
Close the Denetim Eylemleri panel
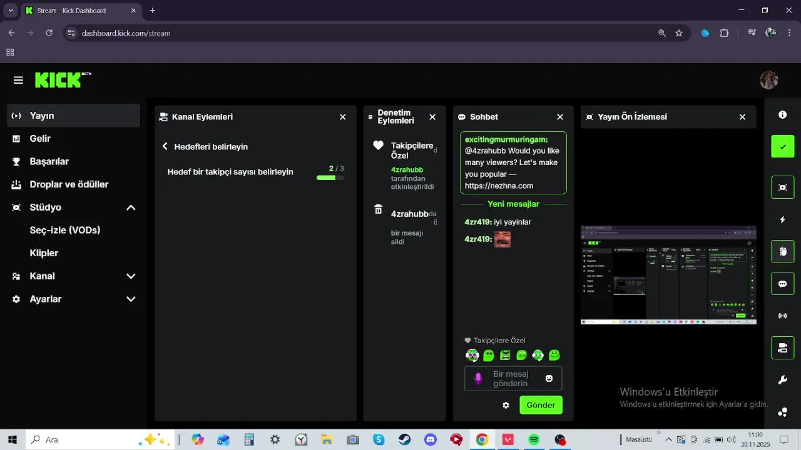coord(432,117)
